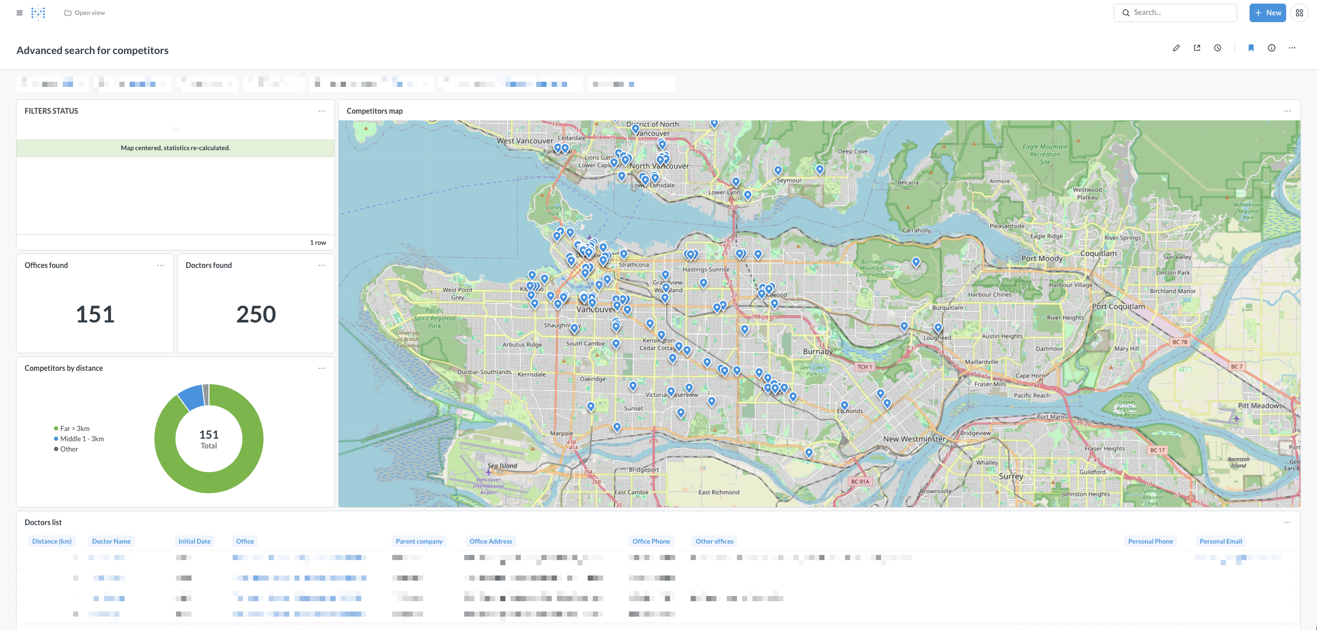Click the pencil edit dashboard icon

(1176, 48)
